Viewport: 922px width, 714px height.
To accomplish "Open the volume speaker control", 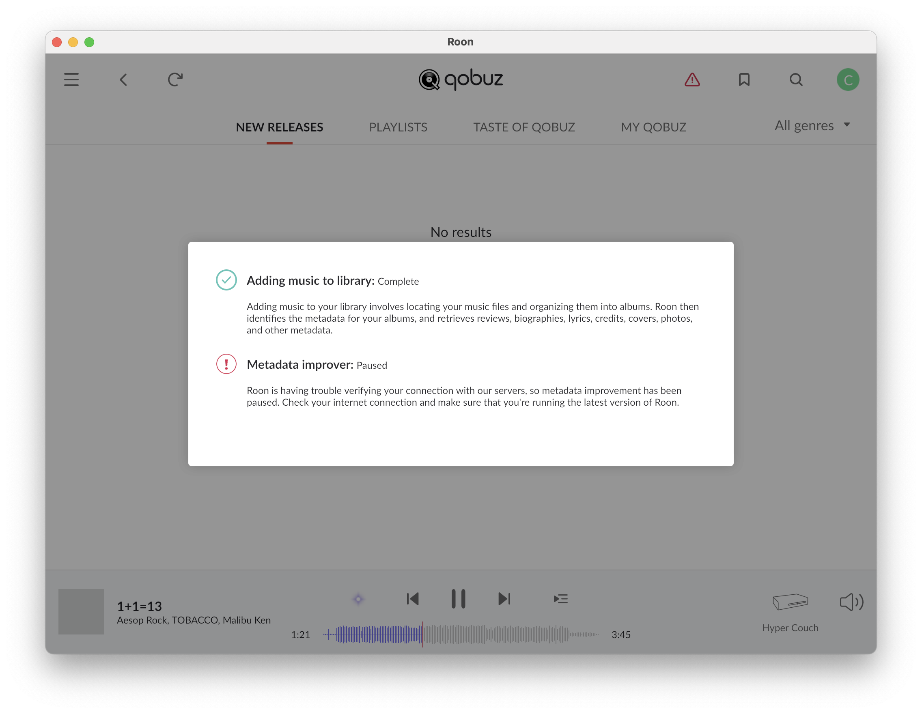I will [851, 602].
